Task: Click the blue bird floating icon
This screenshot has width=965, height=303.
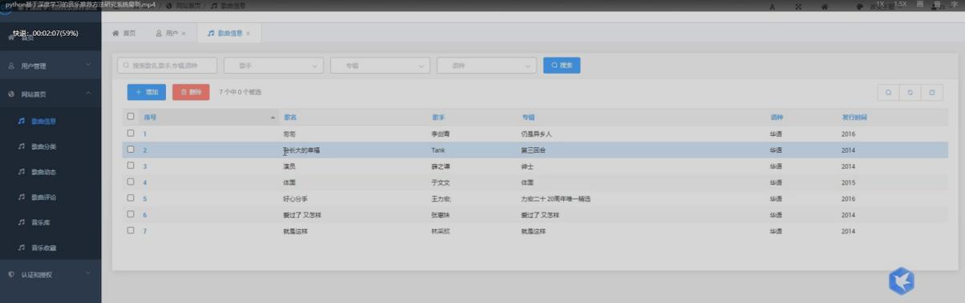Action: point(902,281)
